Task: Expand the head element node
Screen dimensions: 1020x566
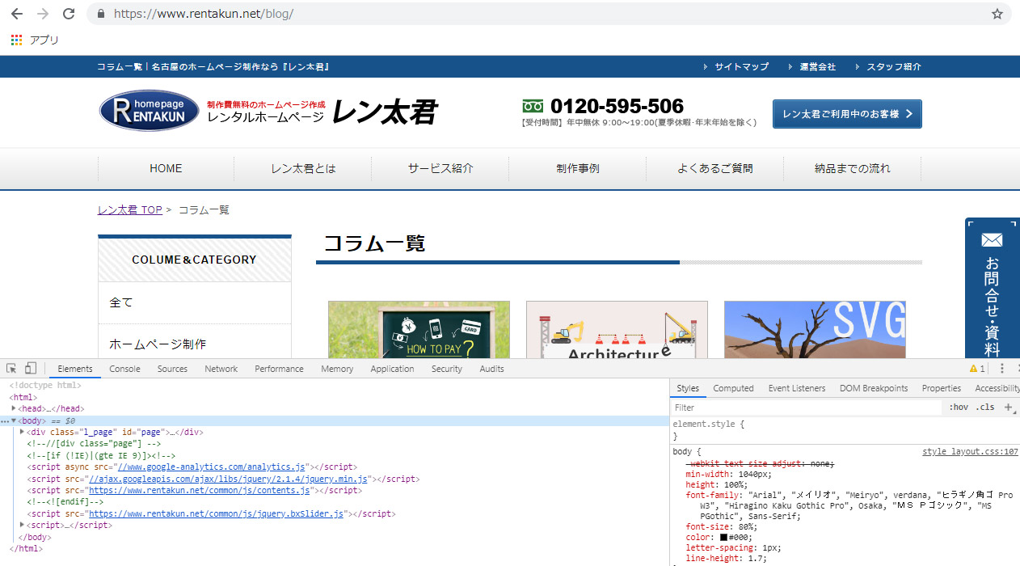Action: click(x=14, y=408)
